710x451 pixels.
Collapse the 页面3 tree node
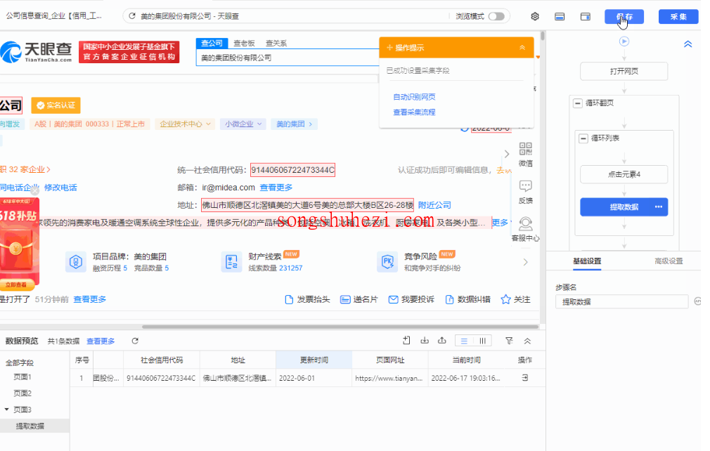[x=7, y=410]
